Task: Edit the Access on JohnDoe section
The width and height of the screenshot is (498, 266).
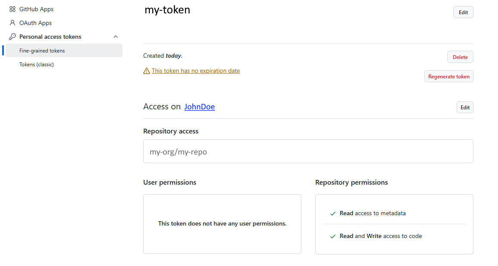Action: tap(465, 107)
